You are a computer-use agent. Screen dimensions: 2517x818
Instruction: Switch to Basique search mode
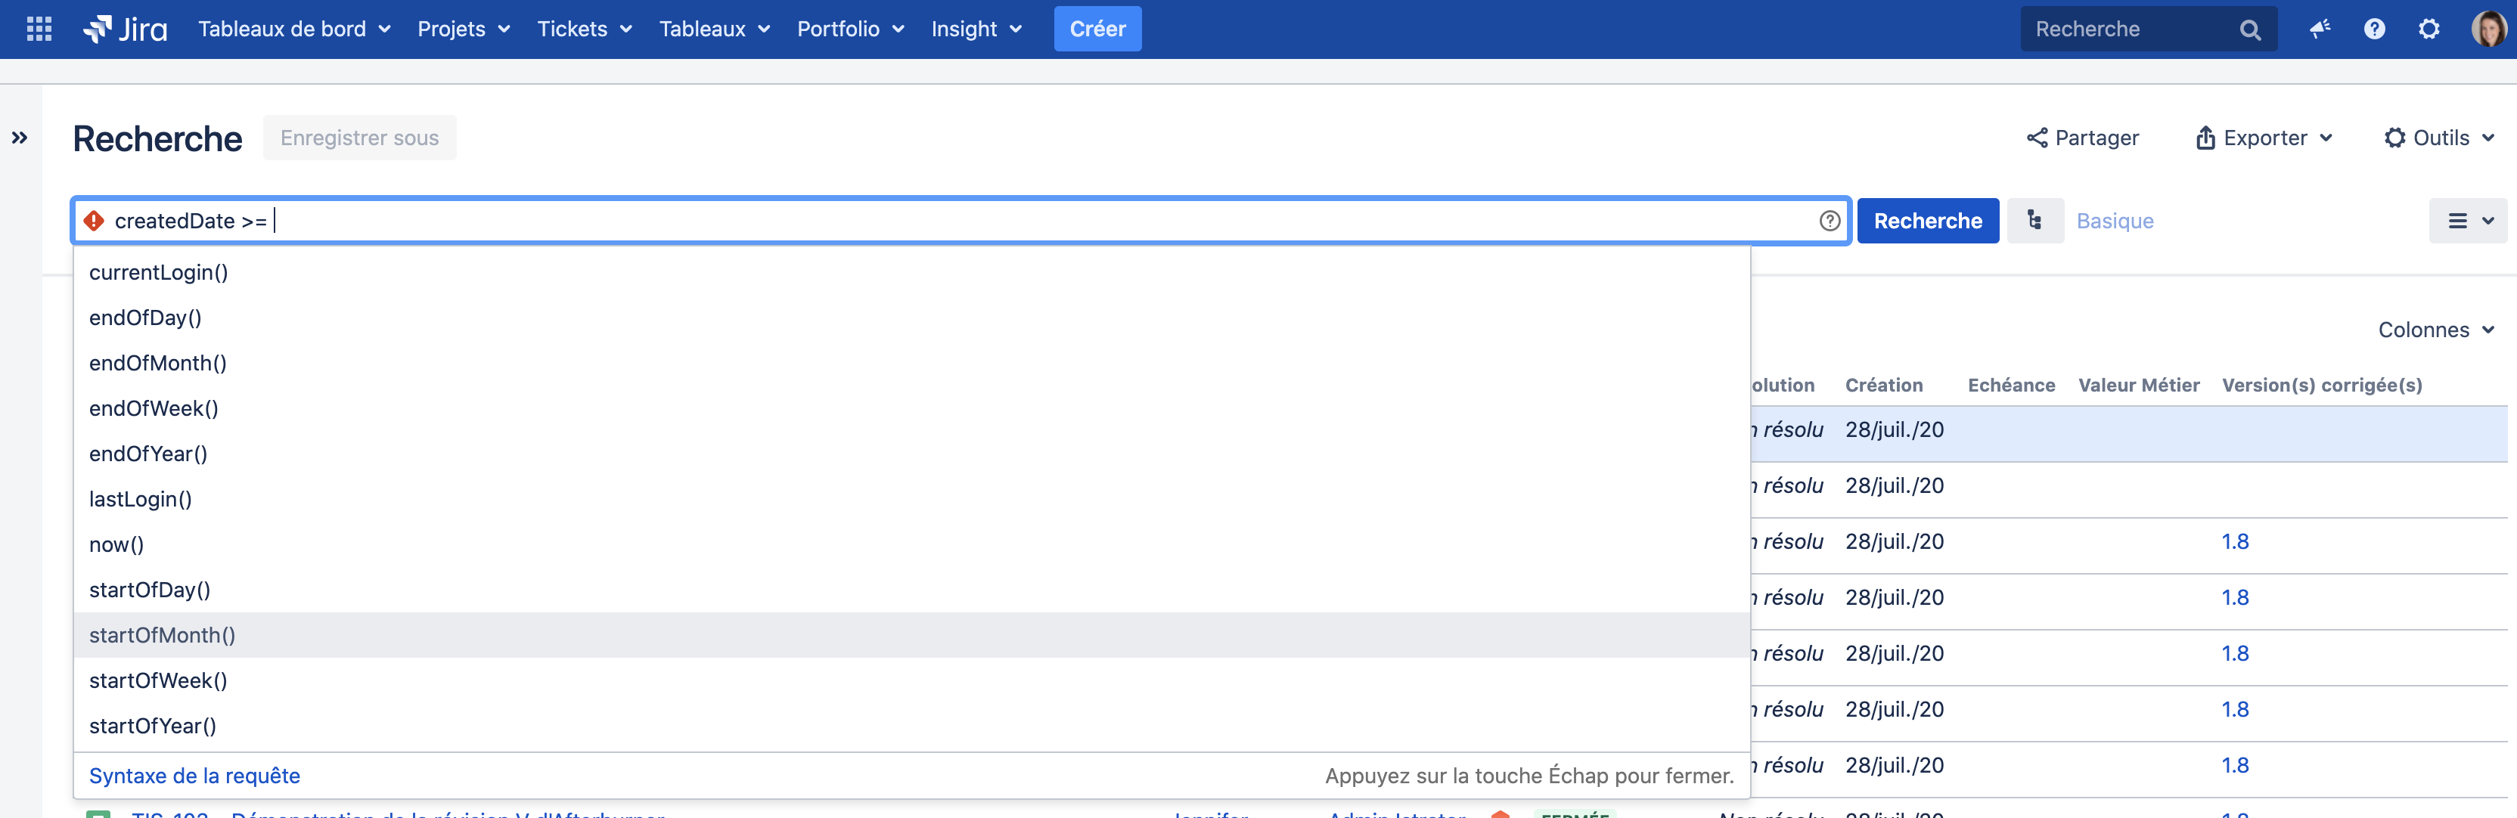pos(2115,221)
